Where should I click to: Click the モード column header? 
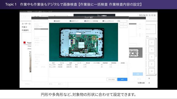click(79, 63)
